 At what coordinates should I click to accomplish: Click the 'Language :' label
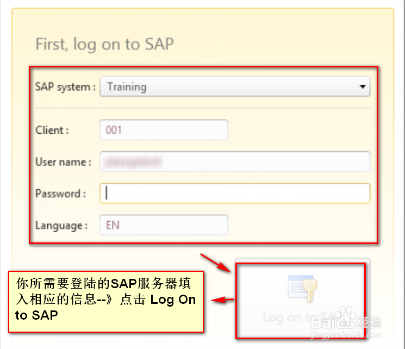click(62, 226)
